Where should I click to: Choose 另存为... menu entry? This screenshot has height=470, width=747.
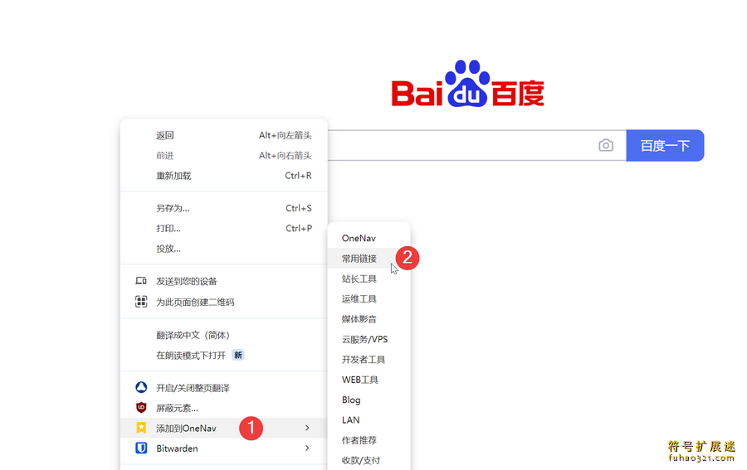click(224, 208)
